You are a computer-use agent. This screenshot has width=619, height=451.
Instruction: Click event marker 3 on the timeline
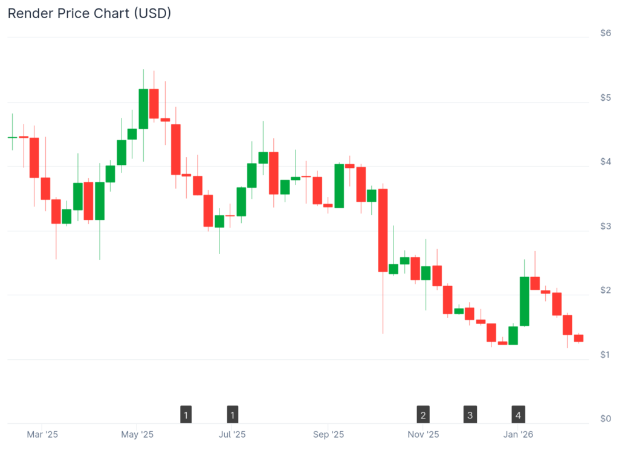click(x=470, y=415)
